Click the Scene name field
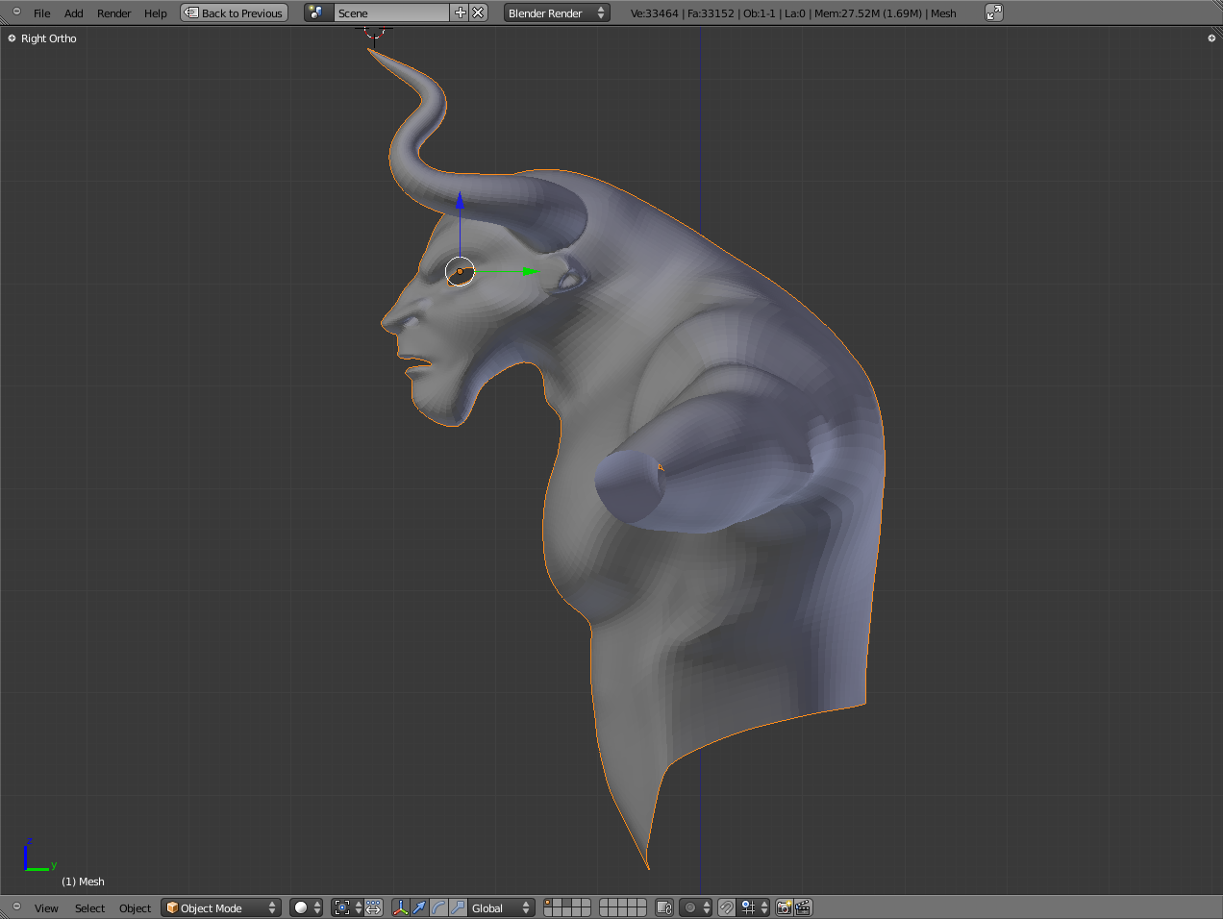Screen dimensions: 1223x919 coord(390,12)
